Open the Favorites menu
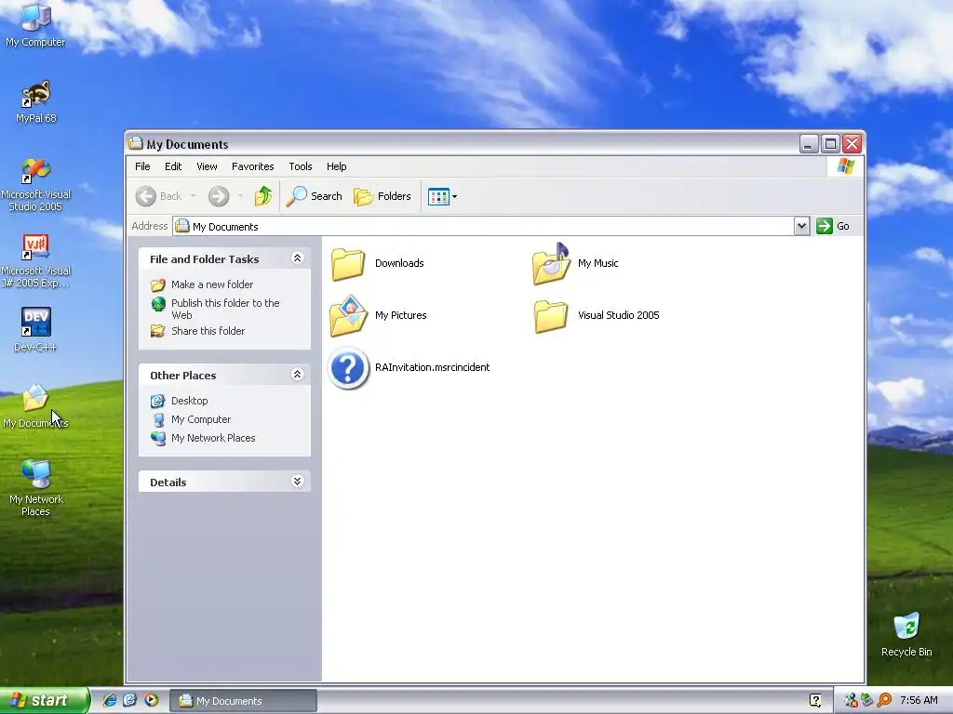Screen dimensions: 953x714 253,166
